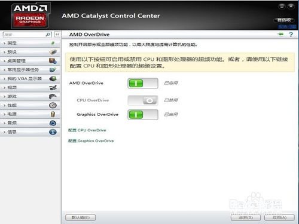The image size is (299, 224).
Task: Expand the 性能 chevron
Action: [4, 105]
